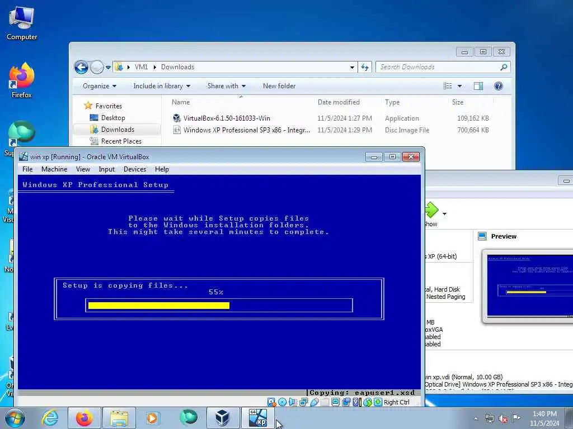Click the change view icon in Explorer

[448, 85]
